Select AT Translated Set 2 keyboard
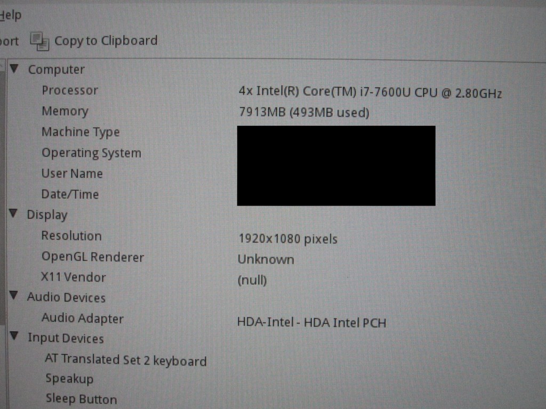 [126, 361]
